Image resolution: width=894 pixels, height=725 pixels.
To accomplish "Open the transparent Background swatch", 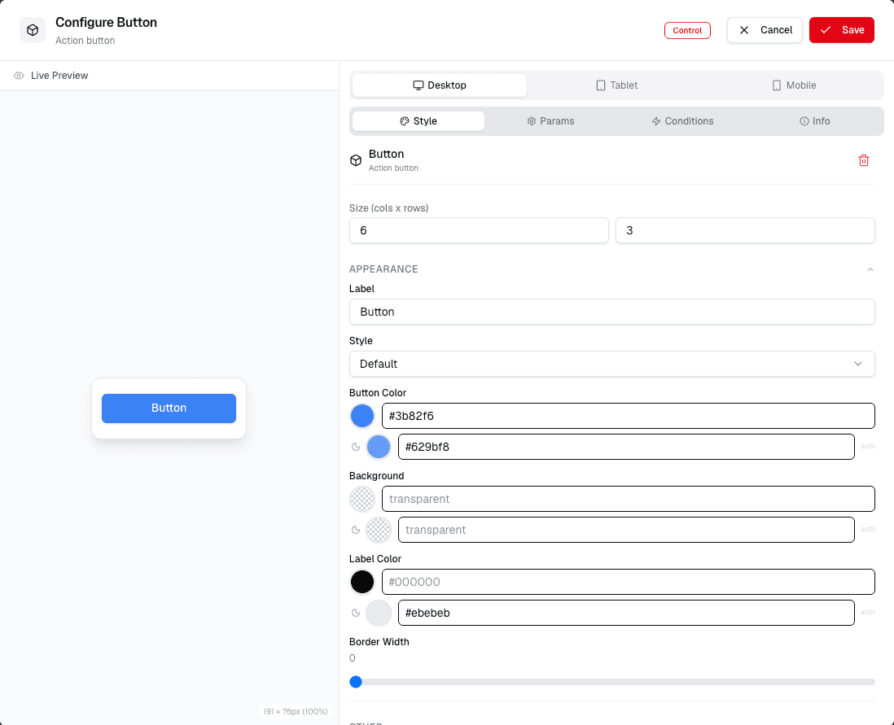I will tap(362, 500).
